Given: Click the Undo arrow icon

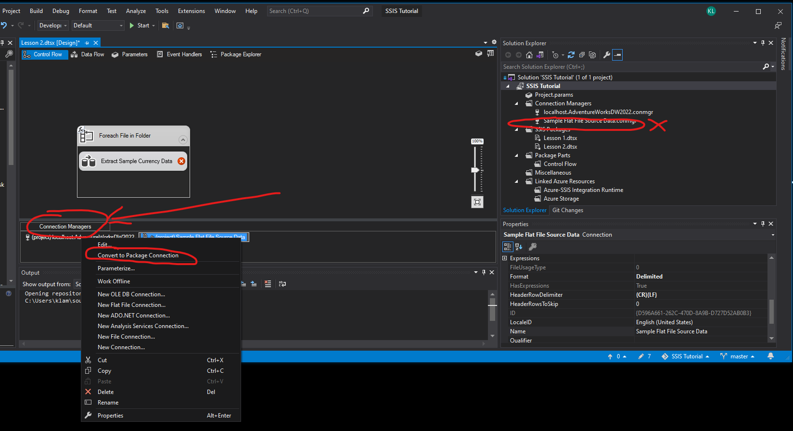Looking at the screenshot, I should 4,25.
